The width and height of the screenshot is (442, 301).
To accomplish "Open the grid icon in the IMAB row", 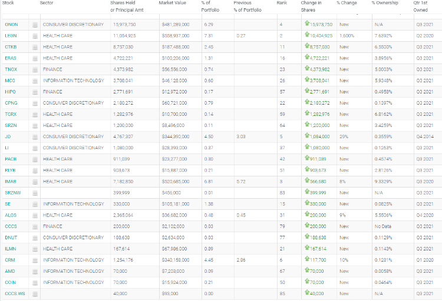I will click(x=35, y=182).
